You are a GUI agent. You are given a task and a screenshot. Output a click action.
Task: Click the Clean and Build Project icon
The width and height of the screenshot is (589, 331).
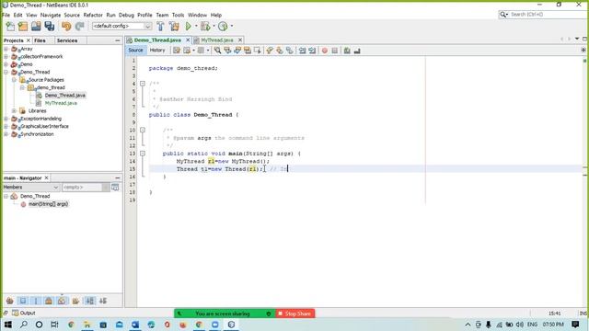click(x=174, y=26)
